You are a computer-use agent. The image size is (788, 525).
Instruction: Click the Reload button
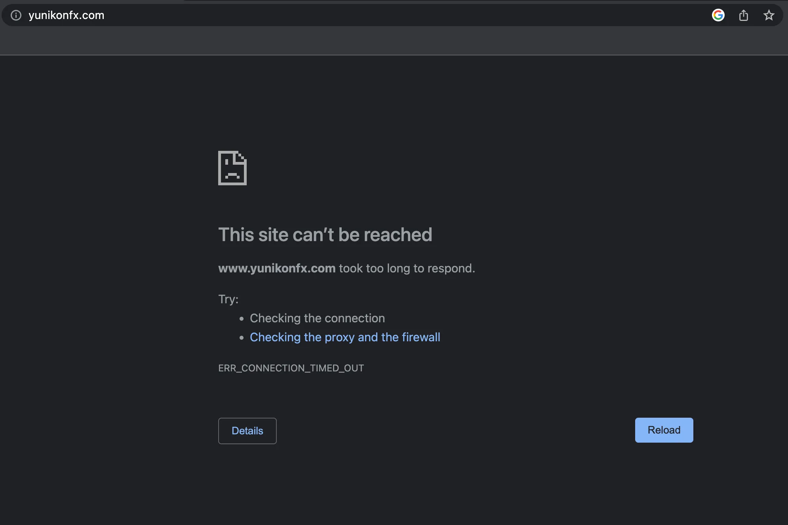tap(664, 430)
